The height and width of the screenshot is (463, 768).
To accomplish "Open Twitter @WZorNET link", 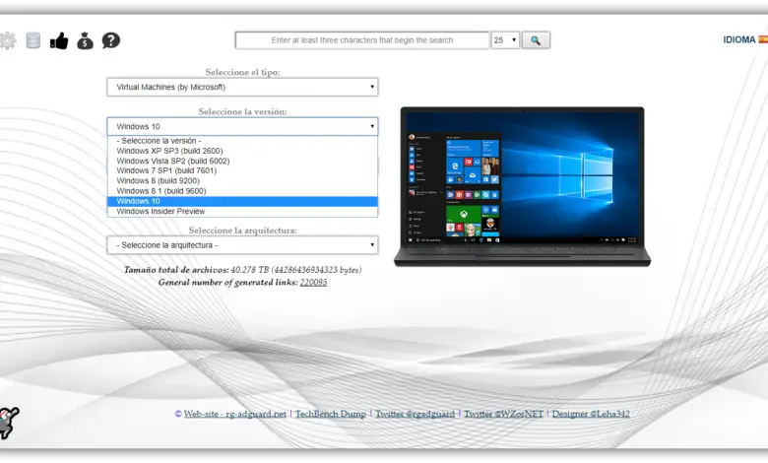I will coord(503,414).
